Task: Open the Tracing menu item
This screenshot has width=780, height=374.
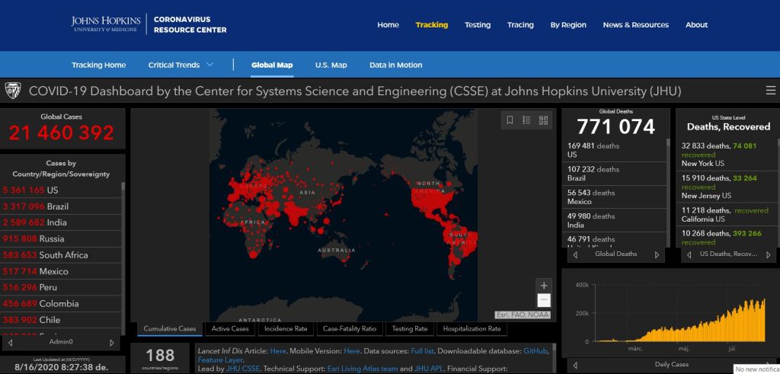Action: pyautogui.click(x=520, y=25)
